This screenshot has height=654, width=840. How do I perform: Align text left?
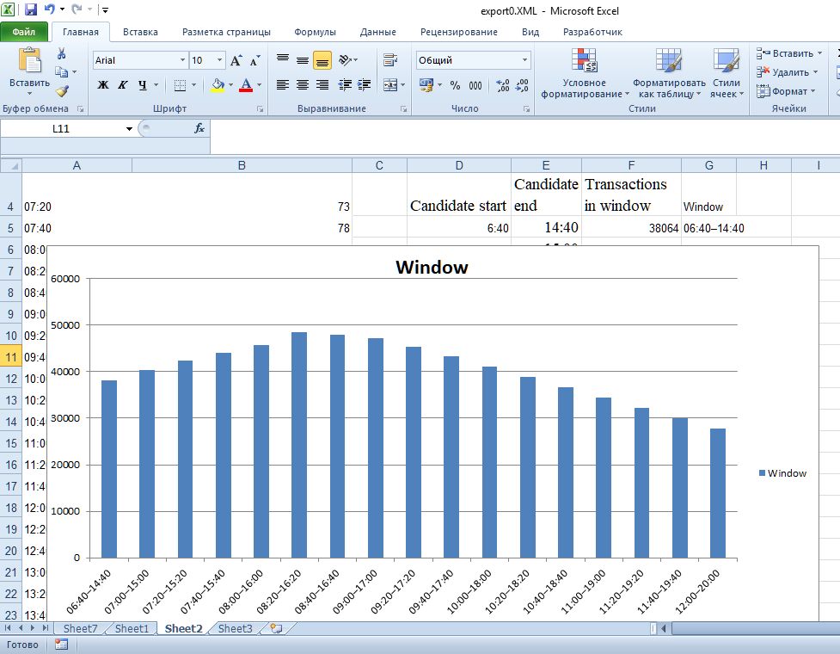pos(283,84)
